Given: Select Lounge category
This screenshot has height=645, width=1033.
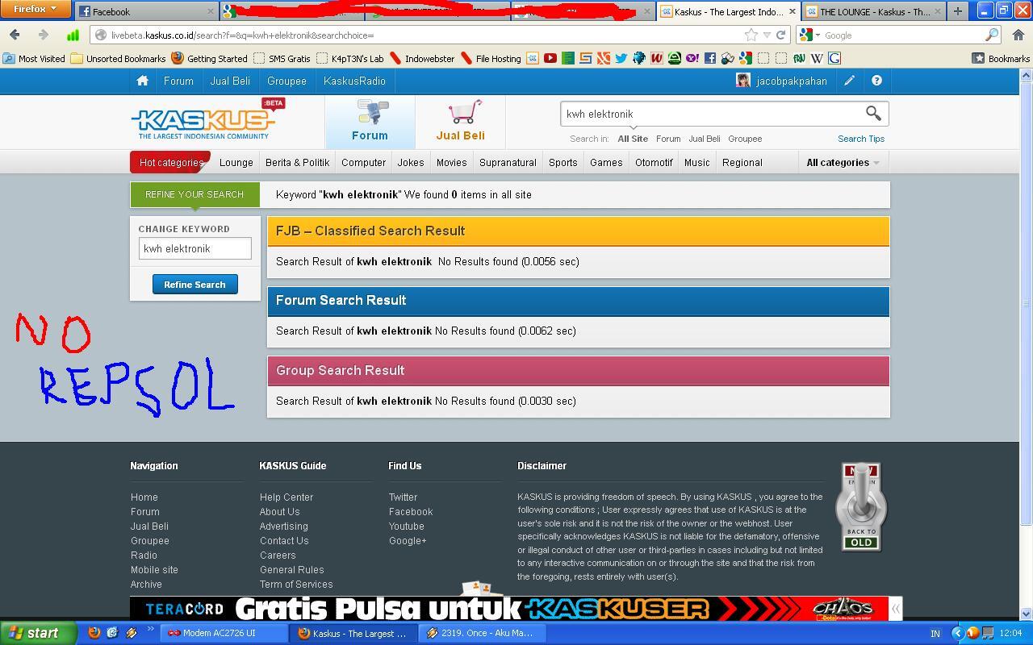Looking at the screenshot, I should click(236, 162).
